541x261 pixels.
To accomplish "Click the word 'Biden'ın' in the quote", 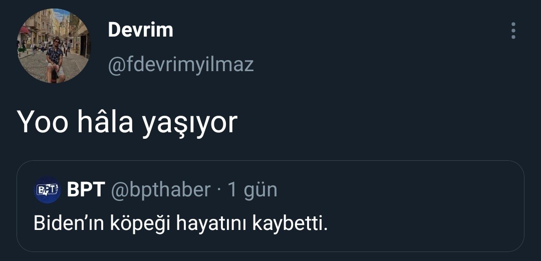I will coord(69,224).
